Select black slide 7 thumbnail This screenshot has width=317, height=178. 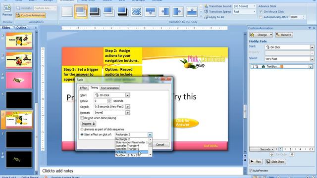click(19, 139)
